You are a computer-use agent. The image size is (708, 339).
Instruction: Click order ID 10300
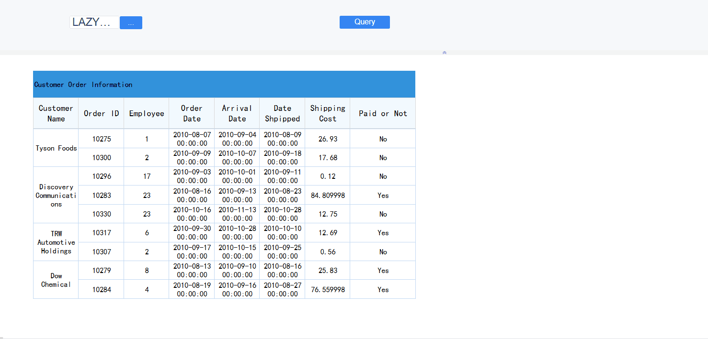click(x=101, y=157)
